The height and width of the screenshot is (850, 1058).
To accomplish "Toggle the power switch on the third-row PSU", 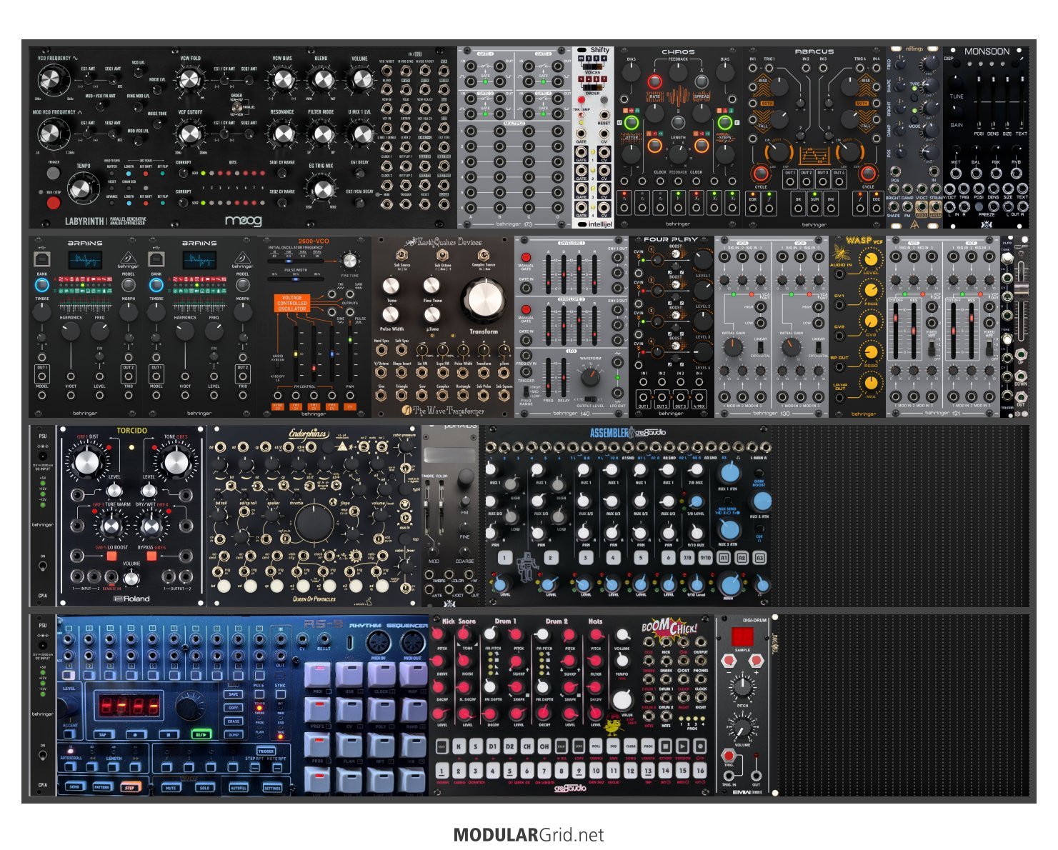I will 43,566.
